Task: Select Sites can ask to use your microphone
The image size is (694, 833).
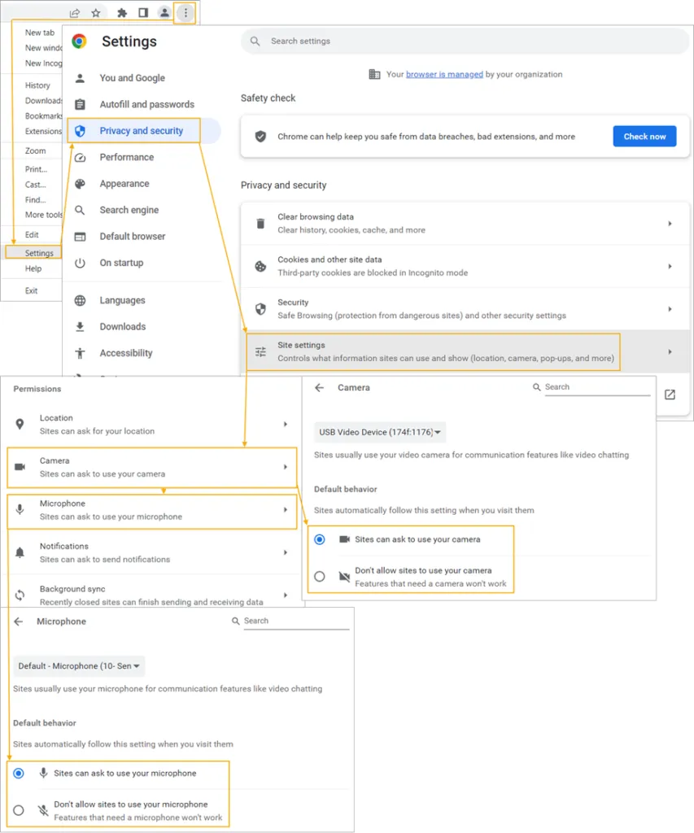Action: click(19, 774)
